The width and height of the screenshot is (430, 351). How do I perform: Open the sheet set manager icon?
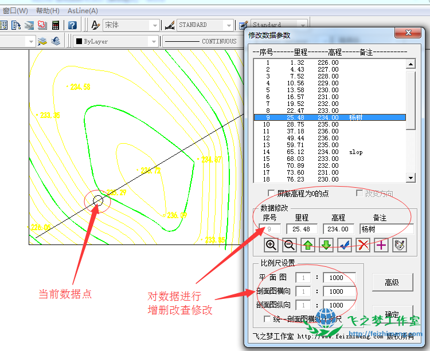tap(29, 25)
